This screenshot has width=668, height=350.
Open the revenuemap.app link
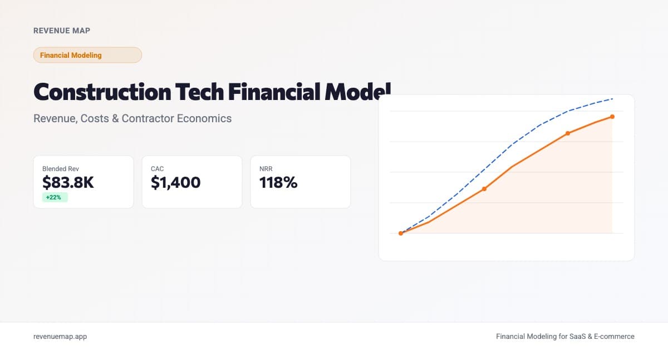(60, 336)
